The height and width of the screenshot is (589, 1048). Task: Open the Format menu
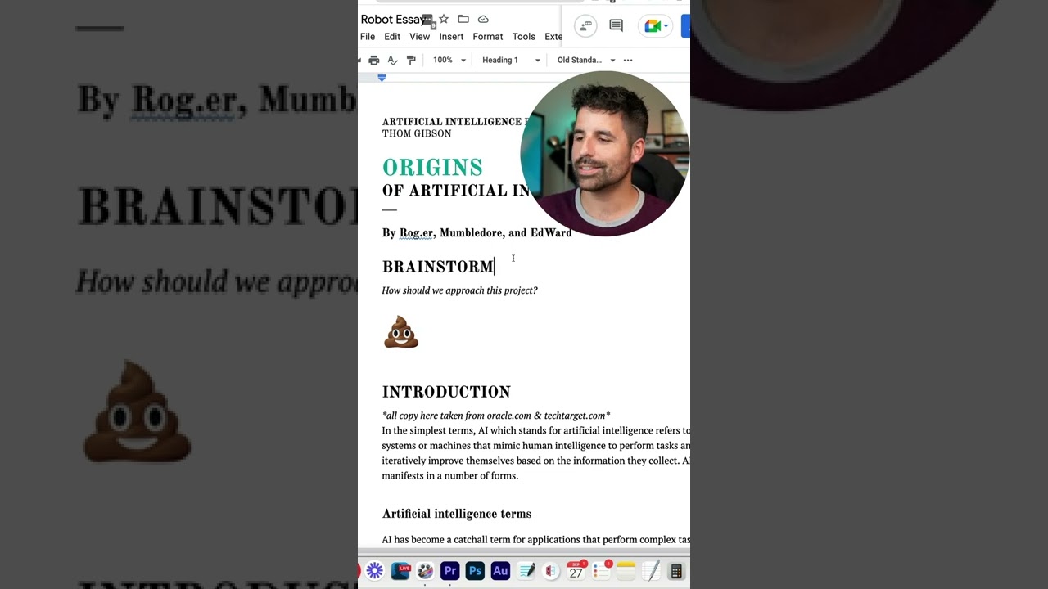coord(488,37)
